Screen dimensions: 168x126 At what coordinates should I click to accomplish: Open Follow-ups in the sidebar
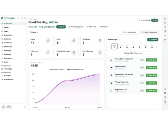13,47
